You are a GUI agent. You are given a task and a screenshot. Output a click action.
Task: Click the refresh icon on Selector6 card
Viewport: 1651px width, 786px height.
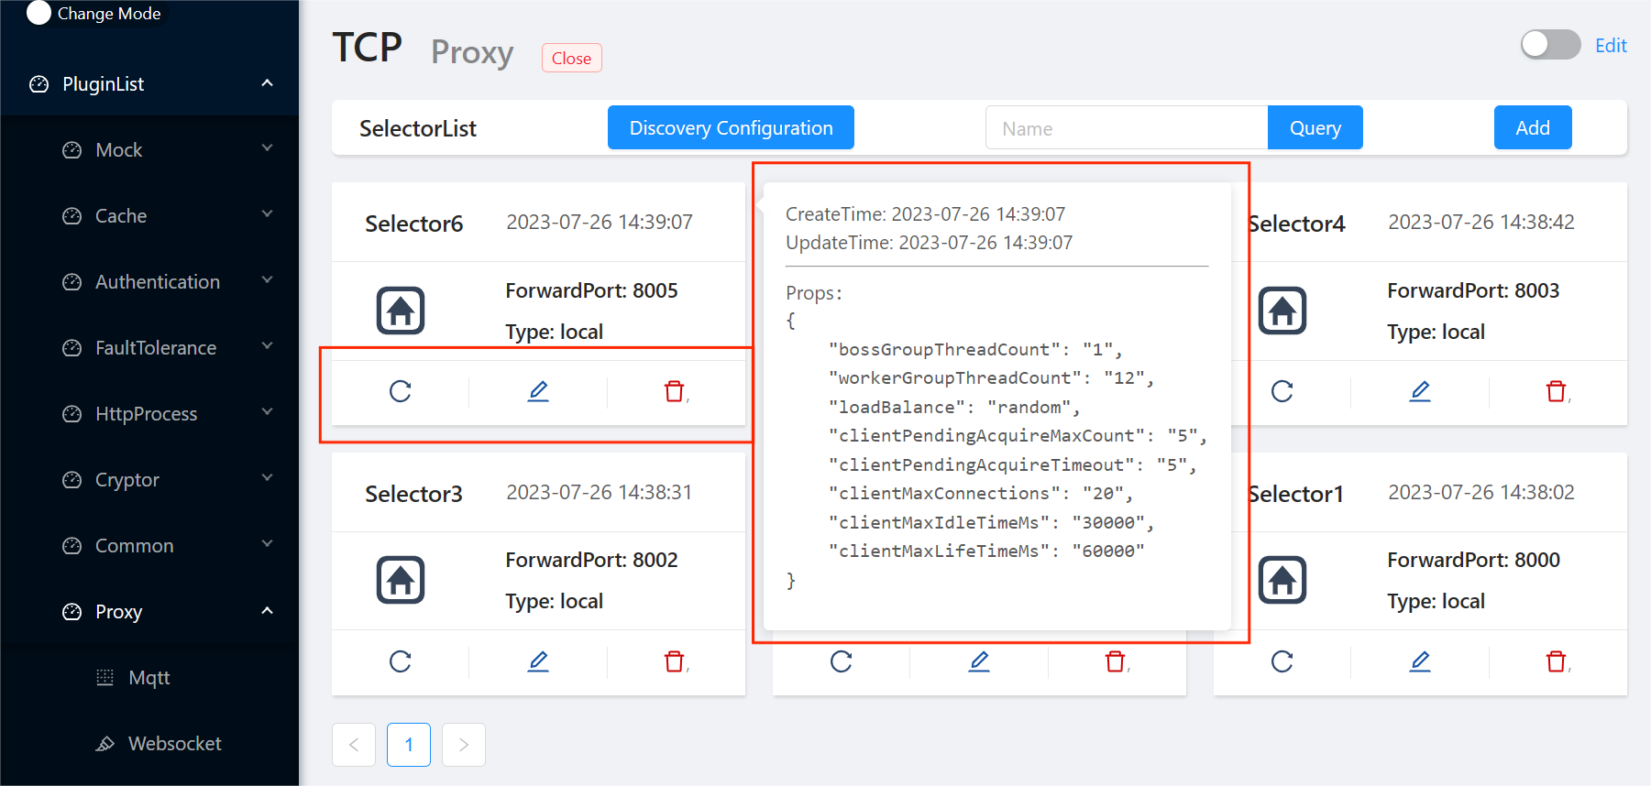click(x=401, y=392)
